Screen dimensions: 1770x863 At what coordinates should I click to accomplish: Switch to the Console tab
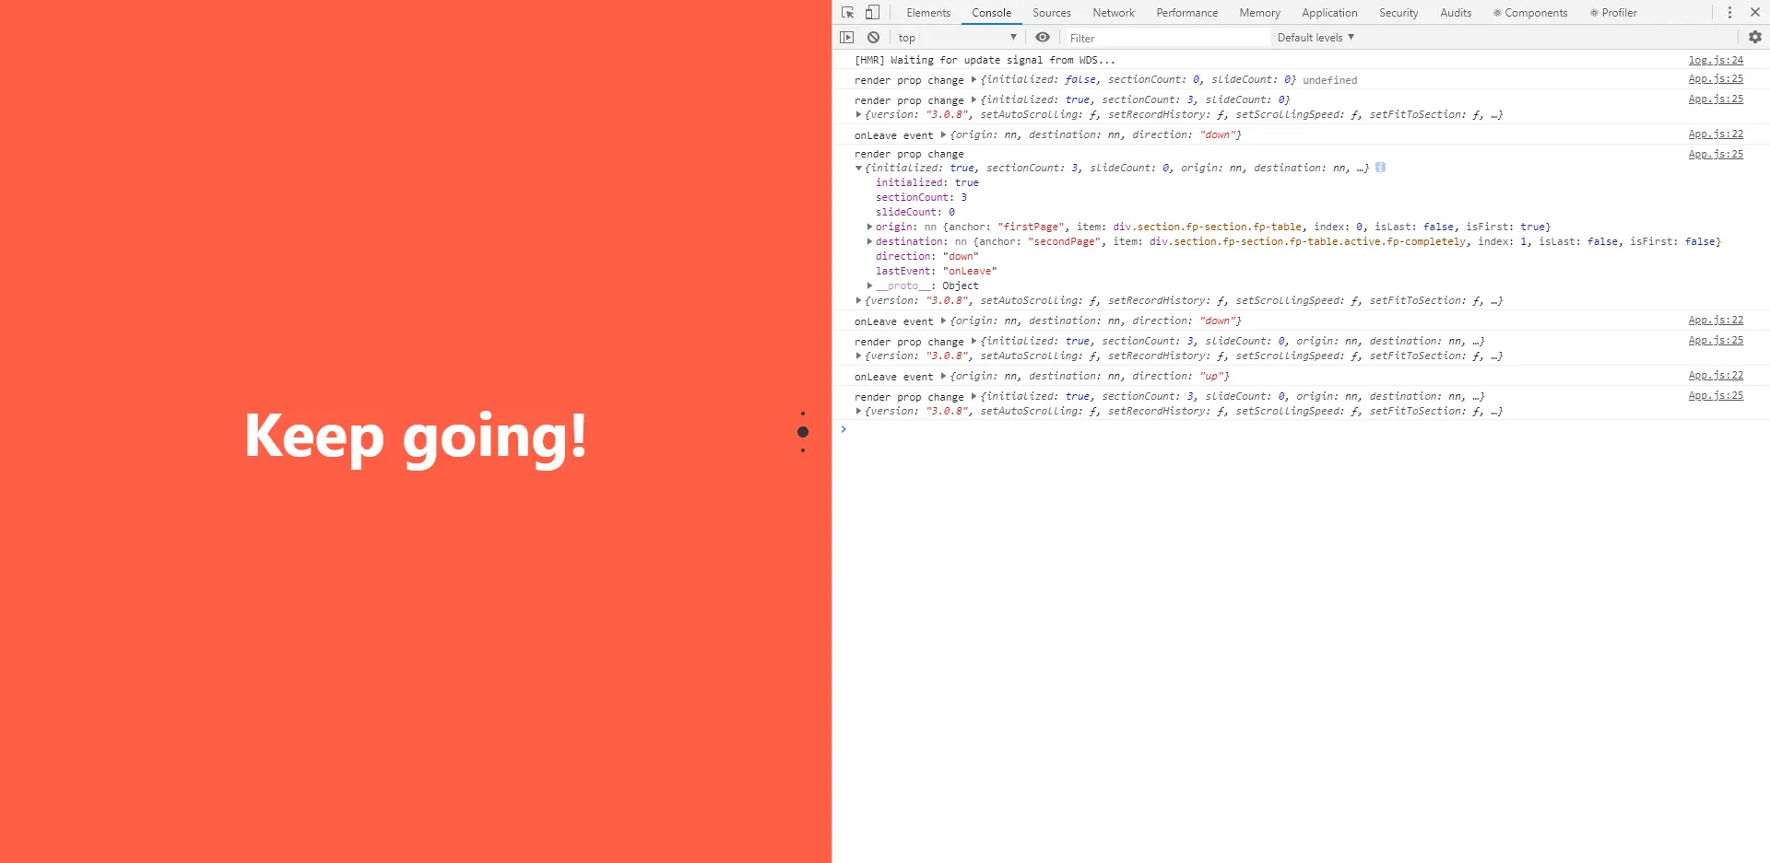click(x=992, y=13)
